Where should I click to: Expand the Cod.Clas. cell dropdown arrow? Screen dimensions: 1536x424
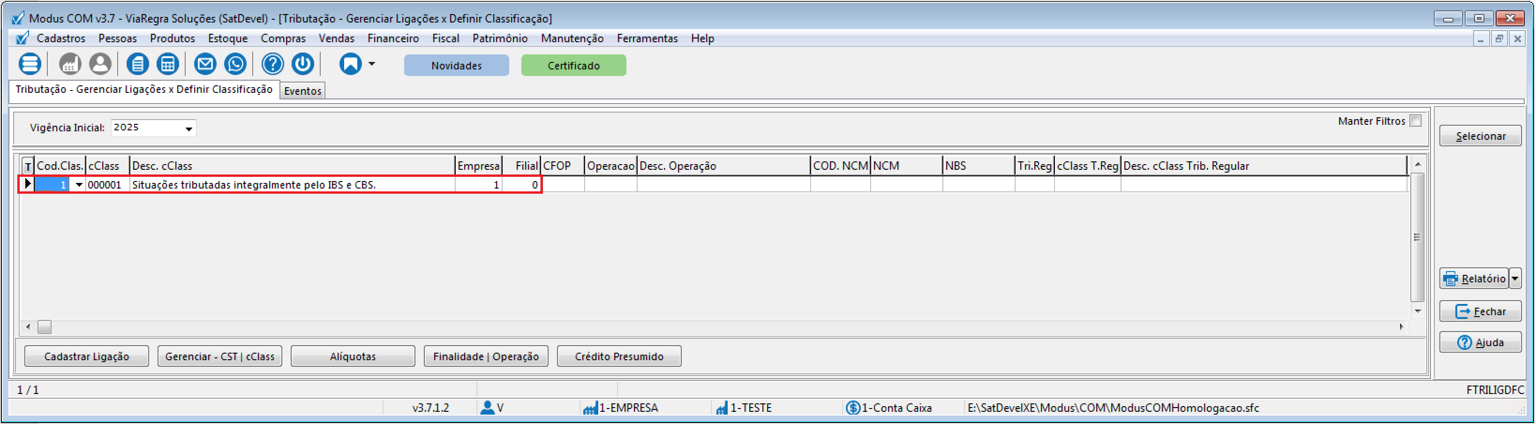pos(79,185)
